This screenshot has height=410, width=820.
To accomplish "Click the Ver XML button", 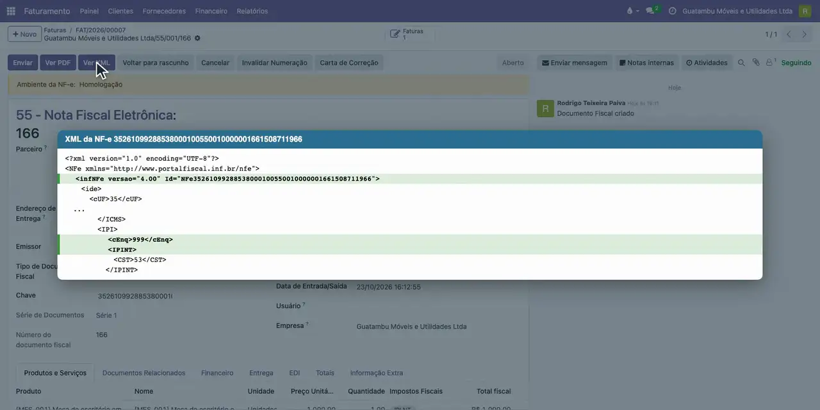I will [97, 63].
